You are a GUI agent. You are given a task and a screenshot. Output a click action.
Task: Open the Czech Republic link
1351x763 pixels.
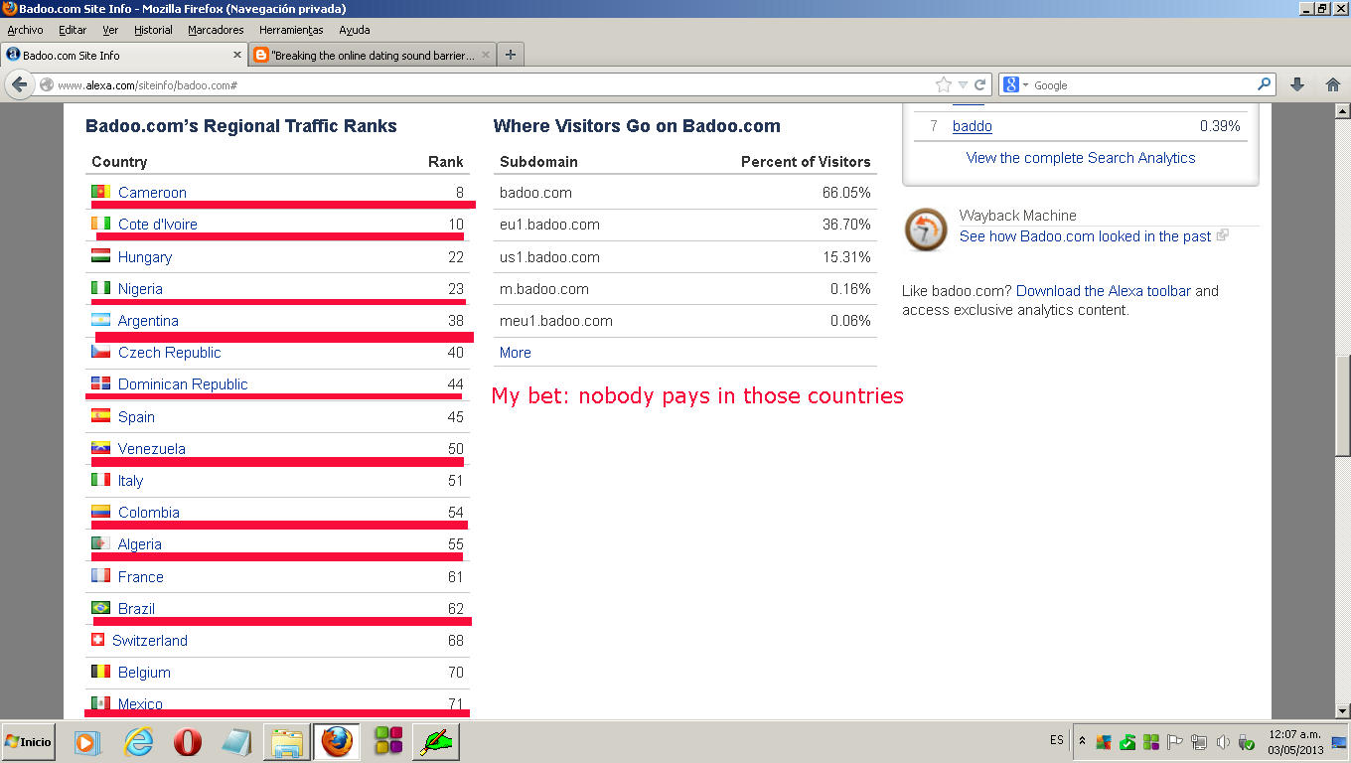pyautogui.click(x=169, y=353)
